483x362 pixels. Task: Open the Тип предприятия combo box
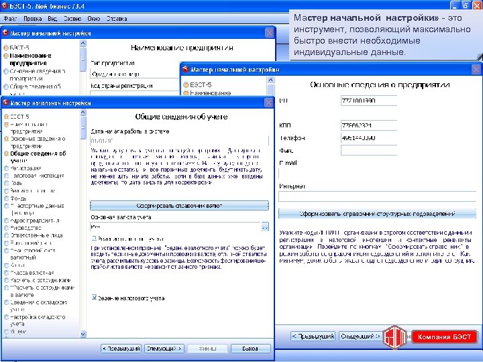135,74
